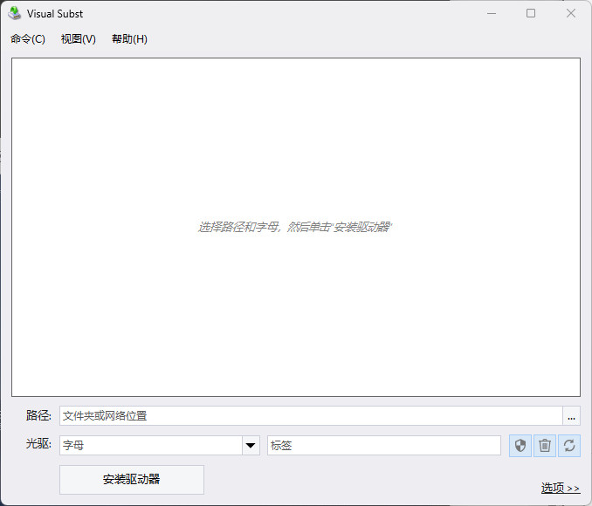
Task: Click the shield administrator icon button
Action: tap(520, 446)
